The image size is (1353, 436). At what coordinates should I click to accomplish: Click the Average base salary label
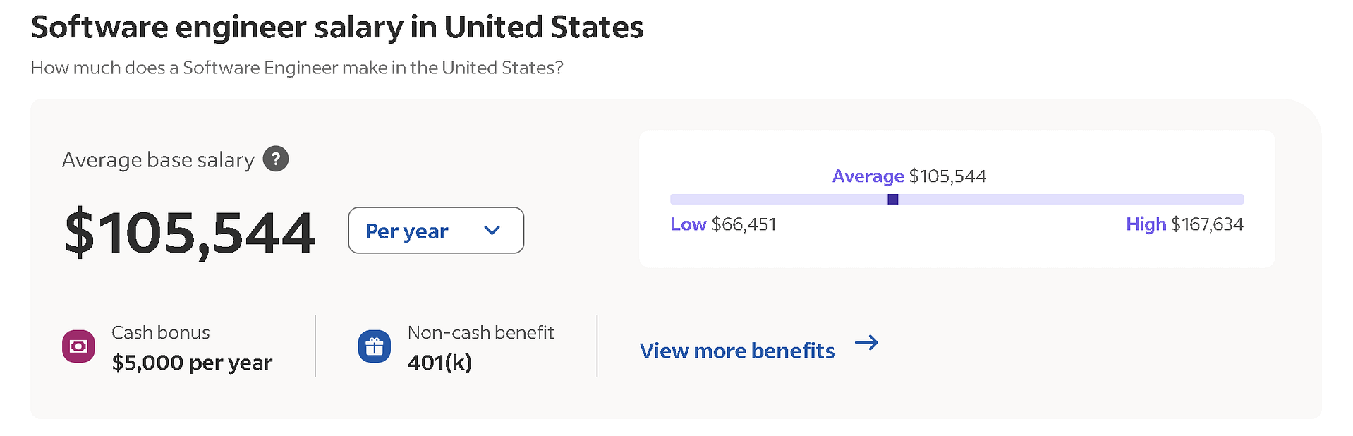158,160
